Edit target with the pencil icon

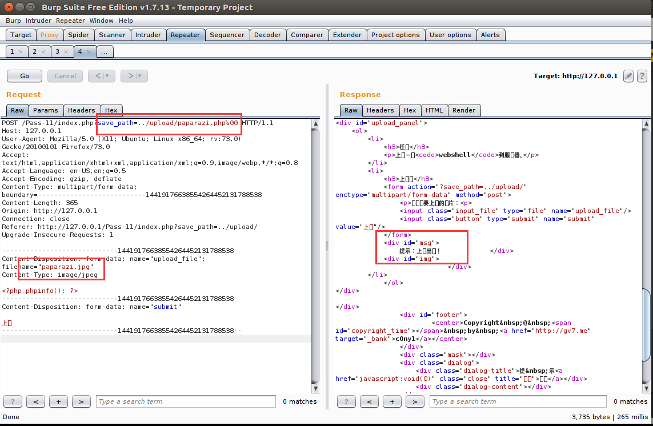coord(628,76)
